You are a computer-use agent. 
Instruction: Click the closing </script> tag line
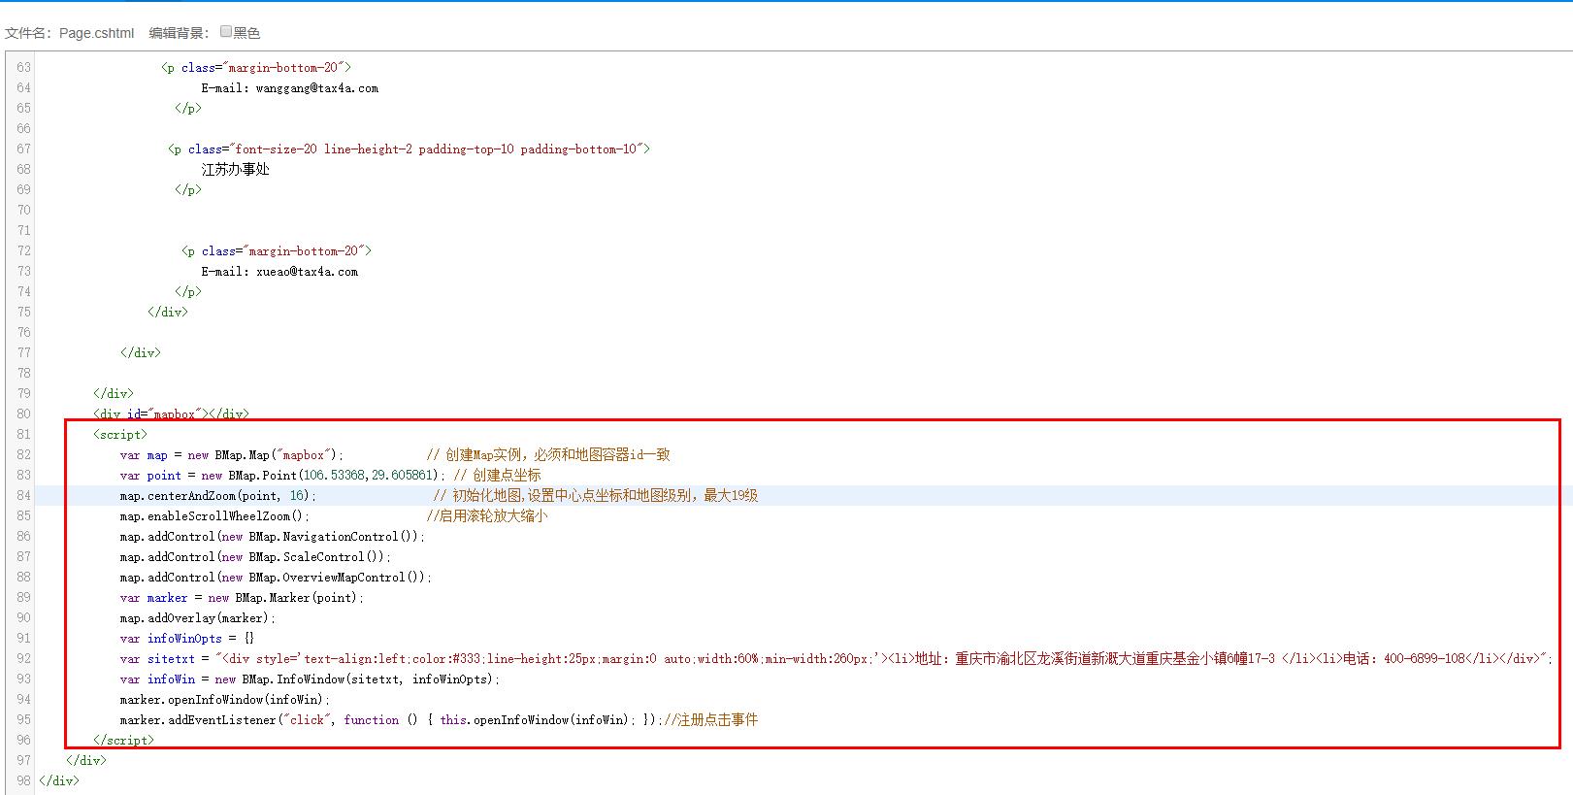click(123, 740)
